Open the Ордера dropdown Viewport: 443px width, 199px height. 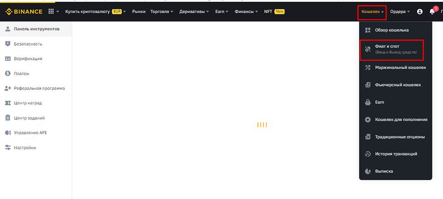pos(400,11)
